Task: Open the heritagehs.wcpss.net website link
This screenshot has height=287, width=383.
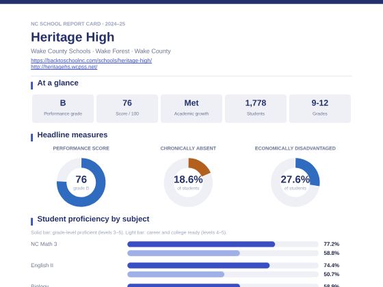Action: pyautogui.click(x=64, y=67)
